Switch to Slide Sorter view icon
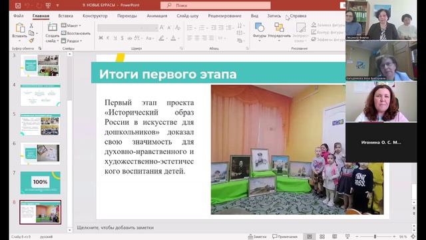This screenshot has height=240, width=426. (x=322, y=237)
